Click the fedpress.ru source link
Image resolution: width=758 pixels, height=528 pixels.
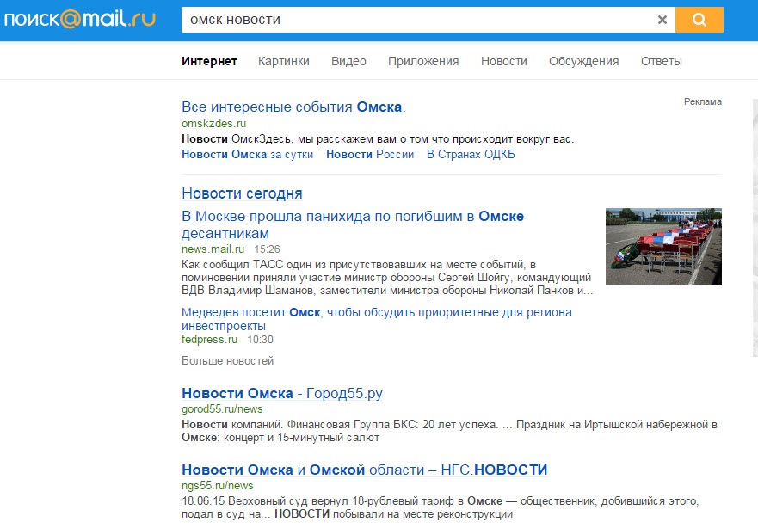(209, 340)
